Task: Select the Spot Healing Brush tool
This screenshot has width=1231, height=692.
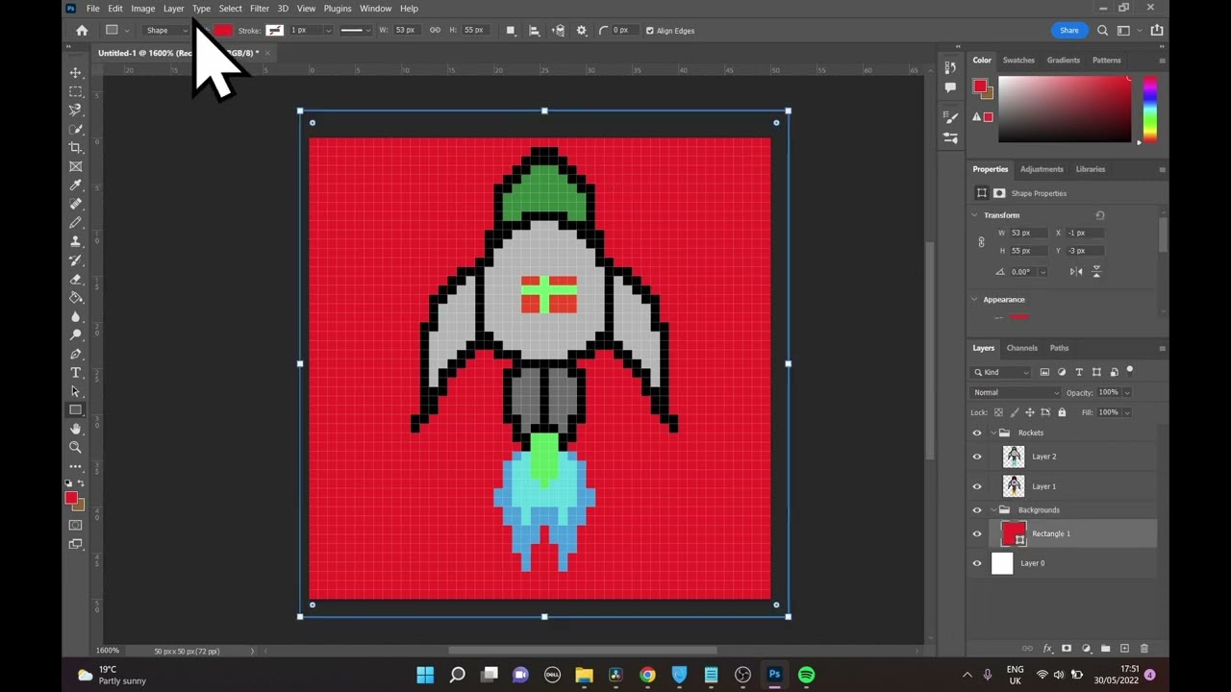Action: pos(75,204)
